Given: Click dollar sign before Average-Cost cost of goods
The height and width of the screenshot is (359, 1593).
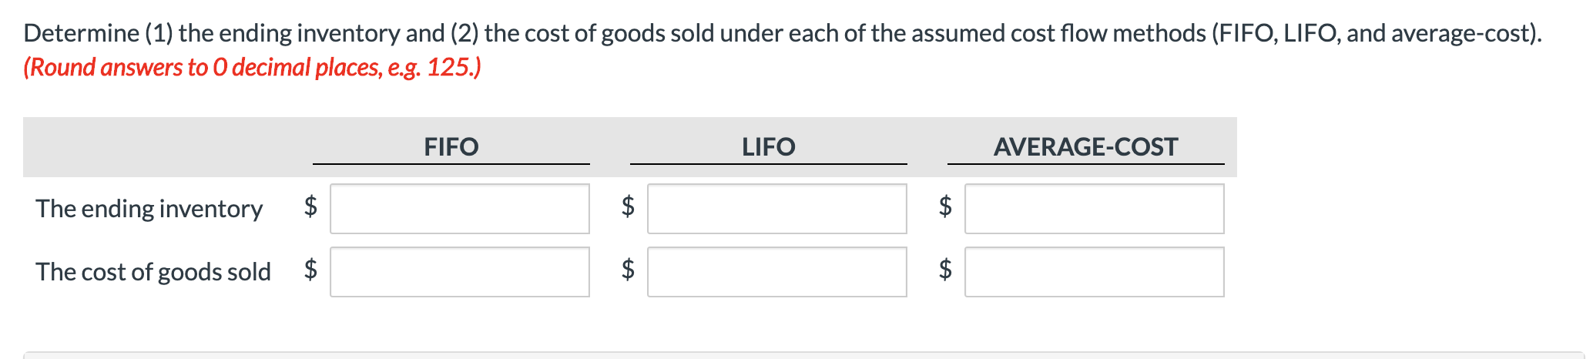Looking at the screenshot, I should coord(945,269).
